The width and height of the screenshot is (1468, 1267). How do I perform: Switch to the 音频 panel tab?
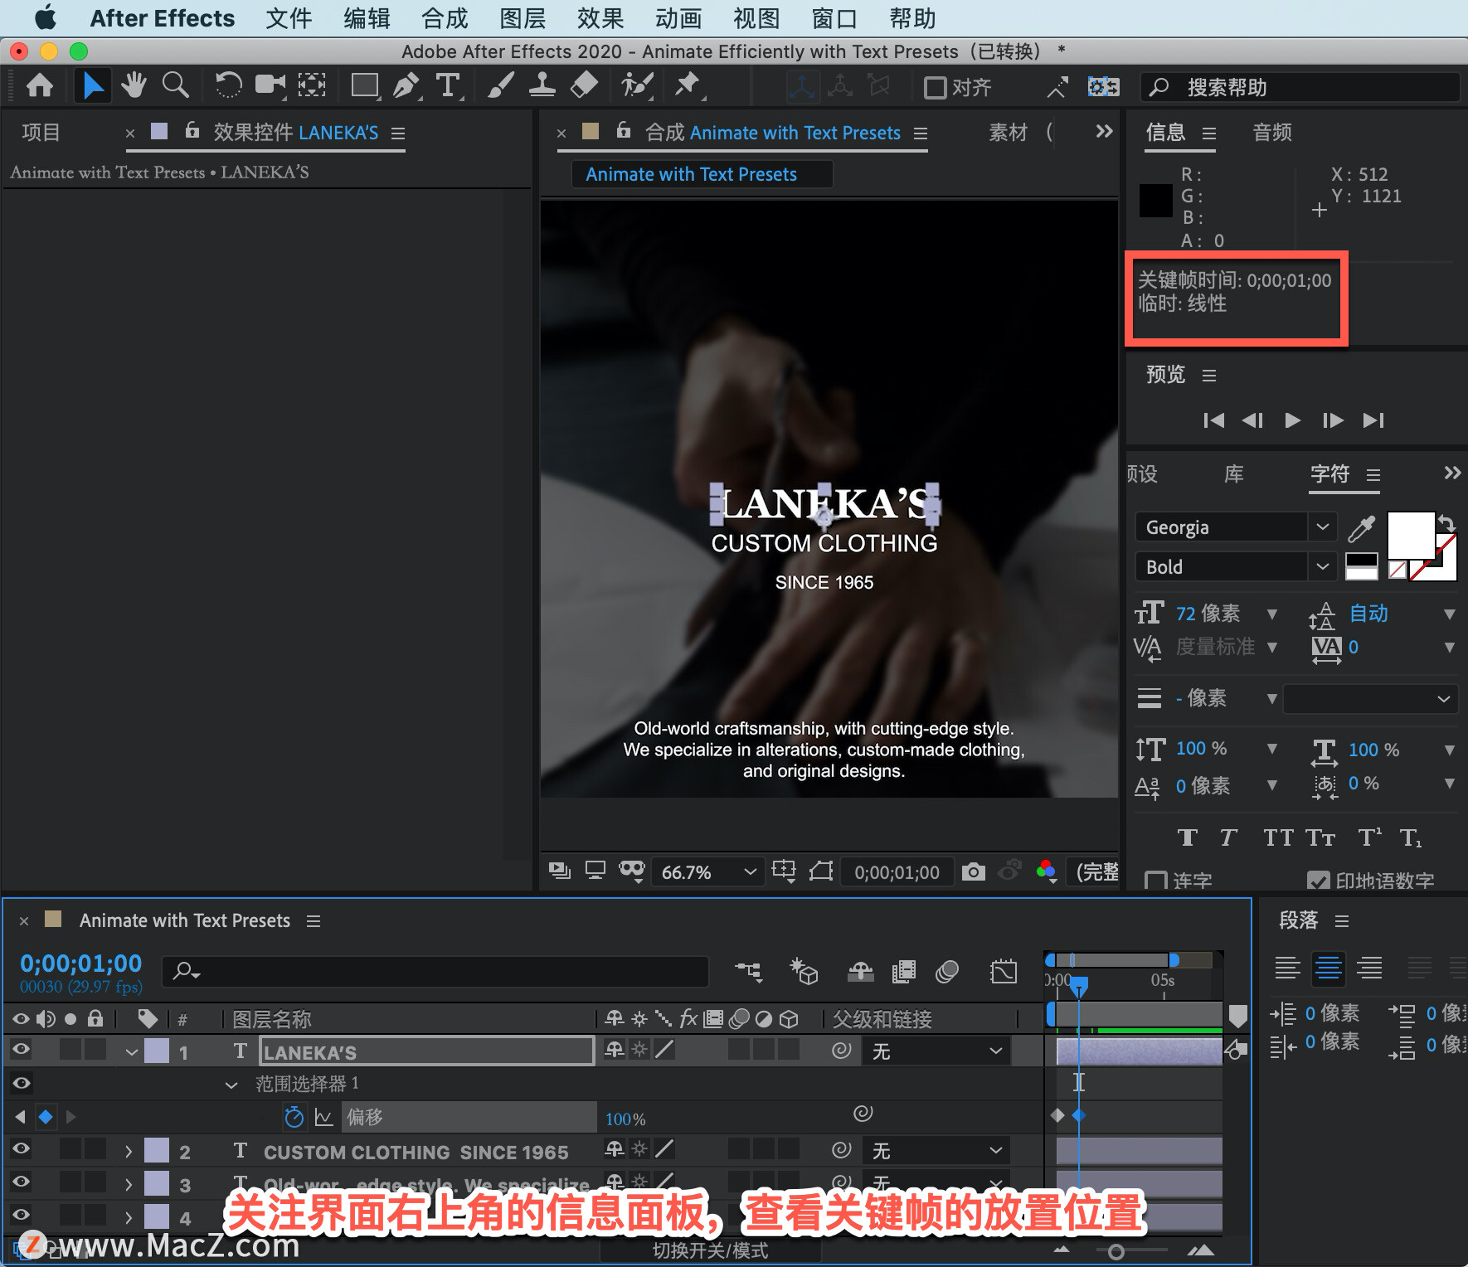pyautogui.click(x=1272, y=132)
